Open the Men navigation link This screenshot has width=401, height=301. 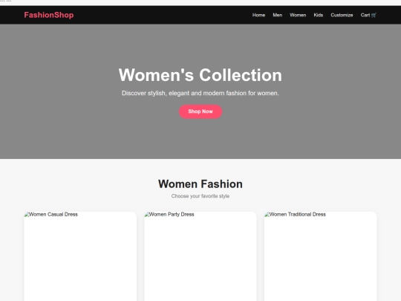277,15
